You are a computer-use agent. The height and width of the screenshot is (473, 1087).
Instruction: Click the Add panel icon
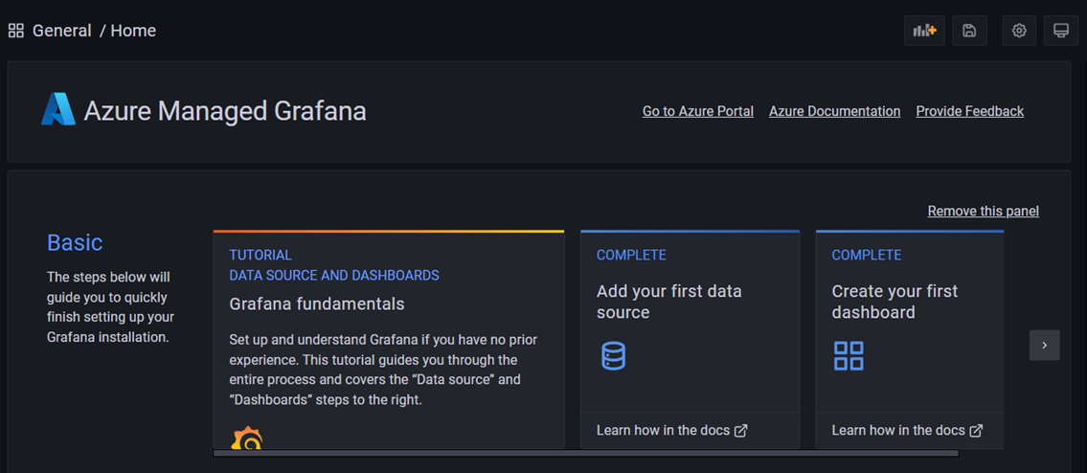point(924,31)
